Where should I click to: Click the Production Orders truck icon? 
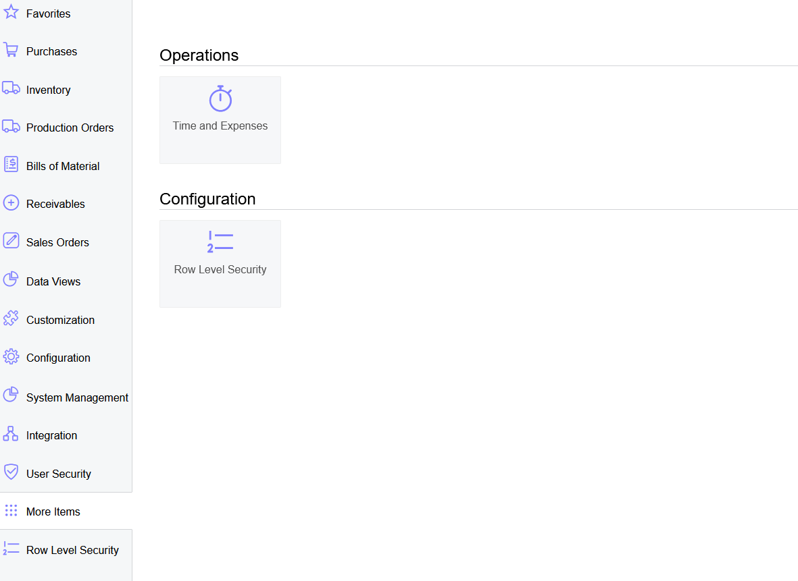(11, 127)
